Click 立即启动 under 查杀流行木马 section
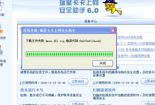 [78, 103]
